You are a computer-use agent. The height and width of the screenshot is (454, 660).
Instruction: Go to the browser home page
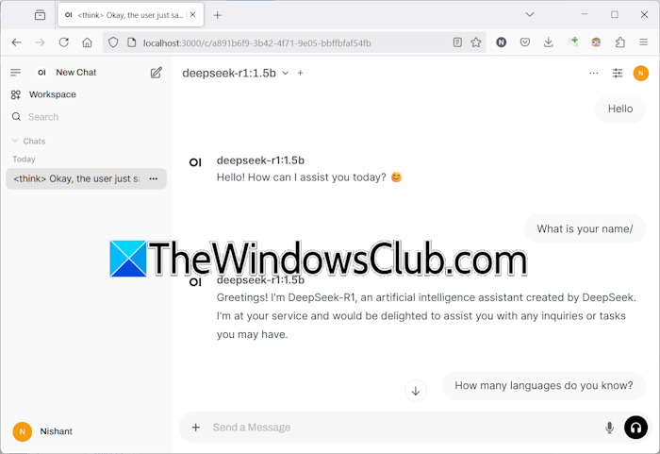87,42
